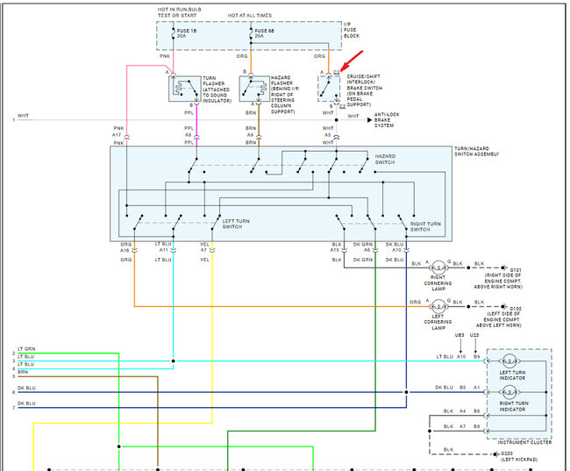Screen dimensions: 570x471
Task: Click the 'YEL' label below connector A7
Action: tap(204, 260)
